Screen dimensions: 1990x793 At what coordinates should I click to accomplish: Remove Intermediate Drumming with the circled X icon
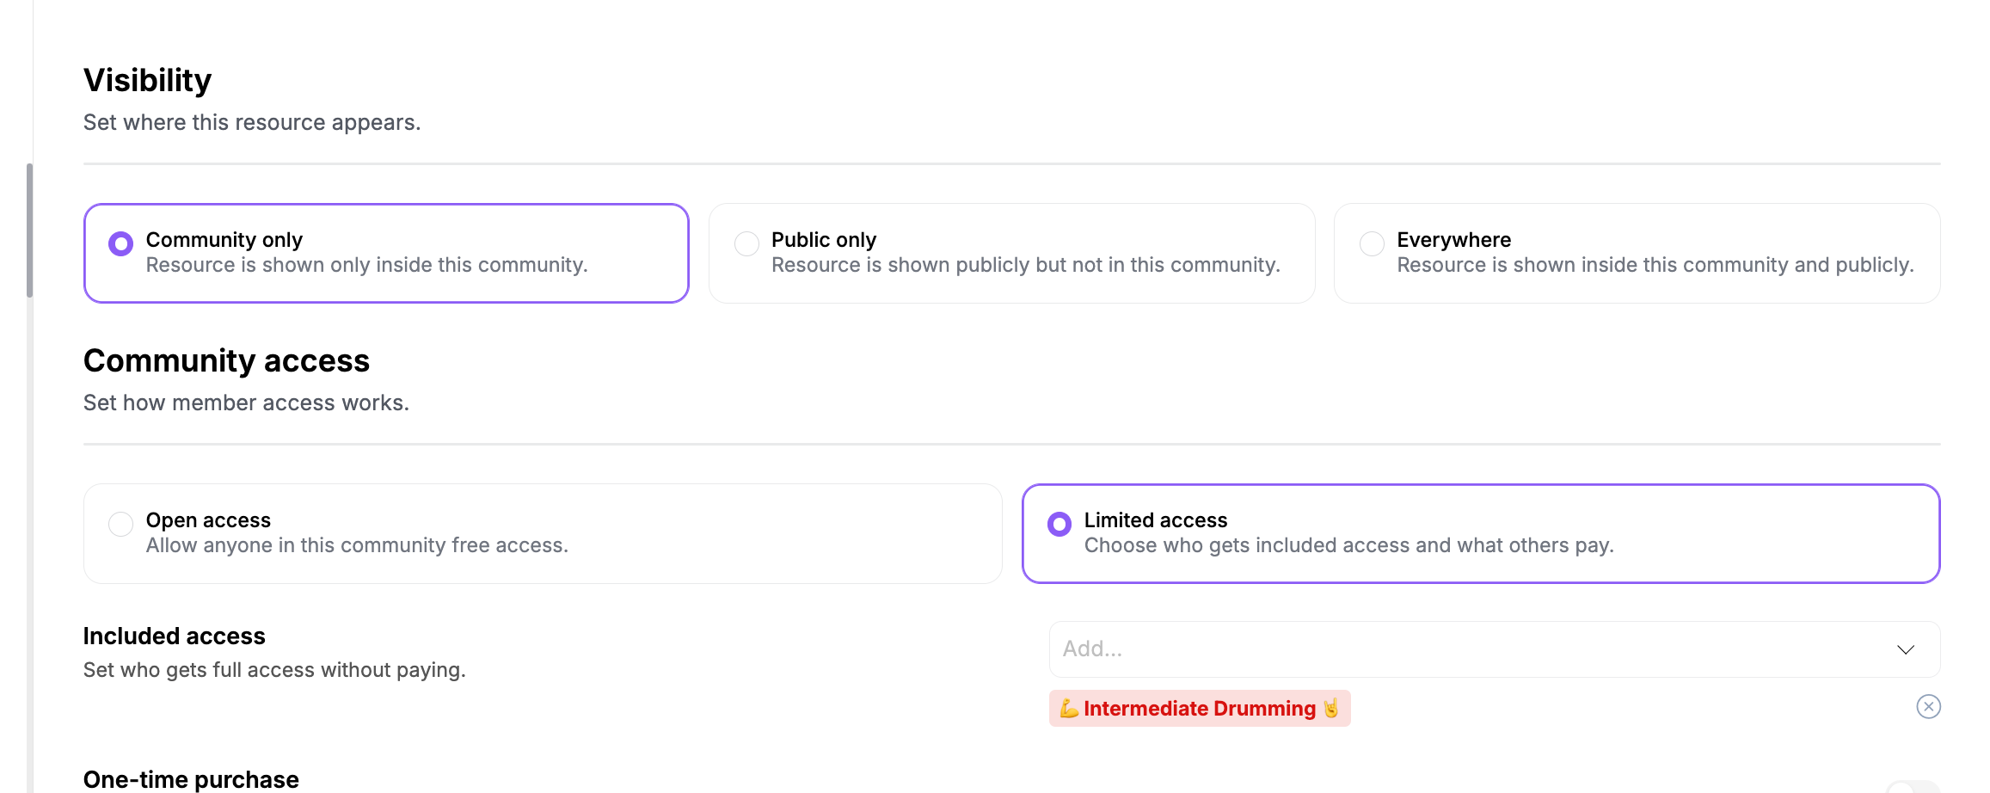click(x=1929, y=707)
